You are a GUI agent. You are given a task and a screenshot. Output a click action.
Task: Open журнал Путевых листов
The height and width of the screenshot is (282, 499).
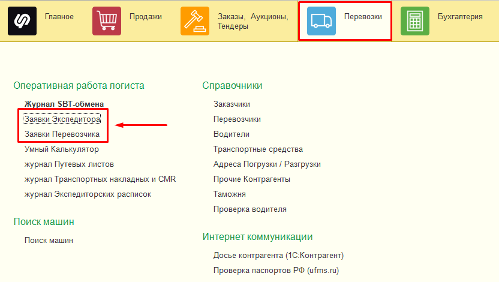coord(69,164)
